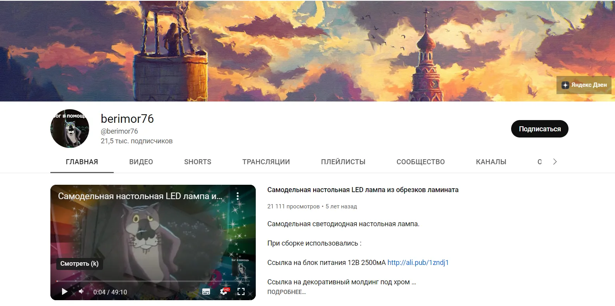Image resolution: width=615 pixels, height=306 pixels.
Task: Open the ali.pub/1zndj1 link
Action: pos(418,263)
